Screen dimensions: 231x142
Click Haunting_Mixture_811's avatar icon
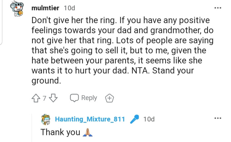(x=46, y=119)
